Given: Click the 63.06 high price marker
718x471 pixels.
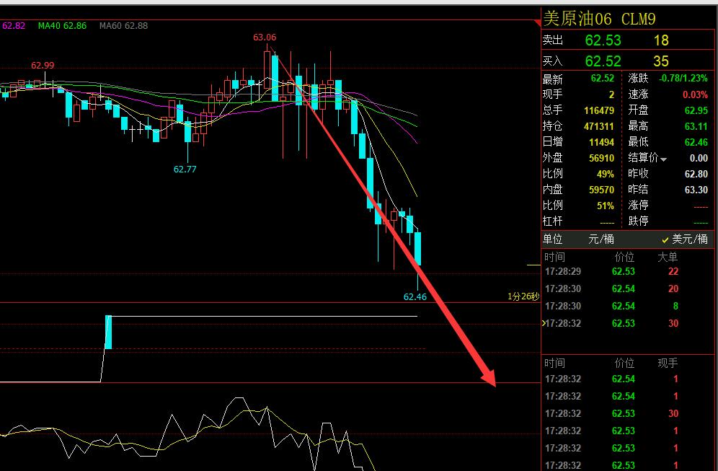Looking at the screenshot, I should tap(265, 38).
